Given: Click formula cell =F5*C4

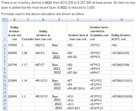Looking at the screenshot, I should point(100,57).
